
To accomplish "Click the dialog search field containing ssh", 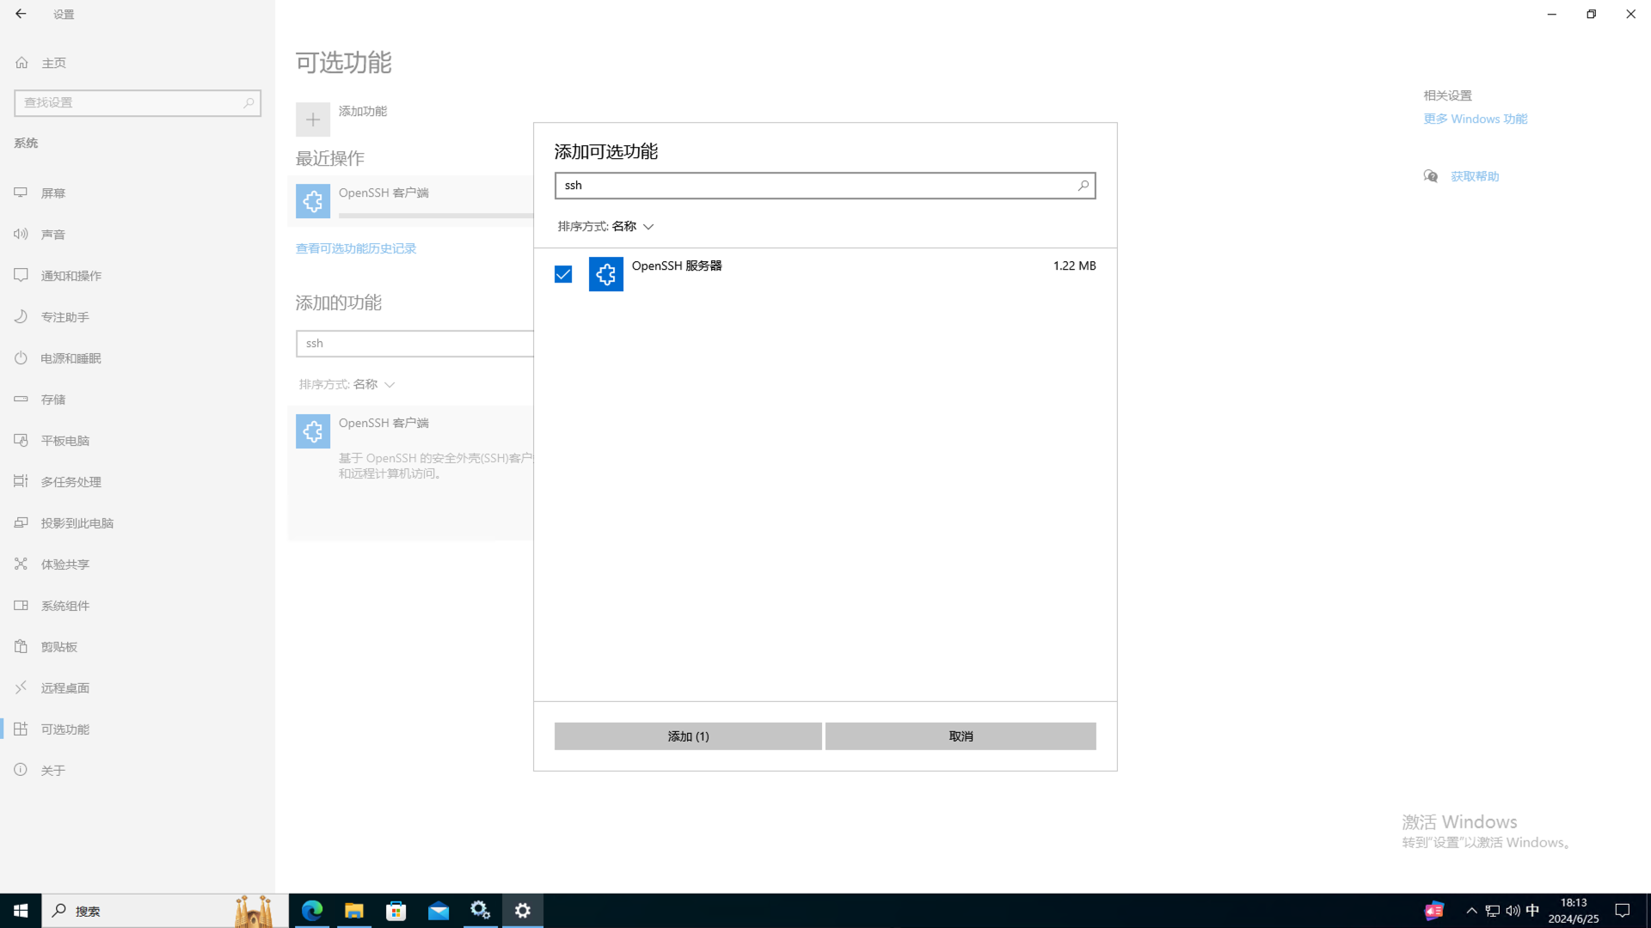I will (825, 186).
